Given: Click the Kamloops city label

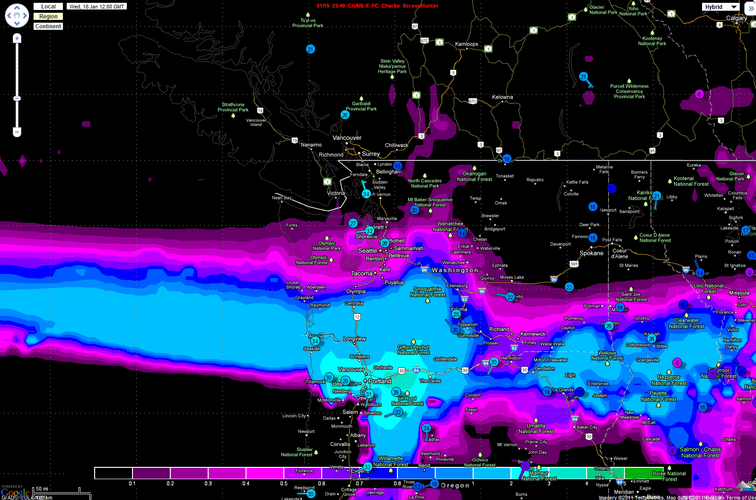Looking at the screenshot, I should (x=466, y=44).
